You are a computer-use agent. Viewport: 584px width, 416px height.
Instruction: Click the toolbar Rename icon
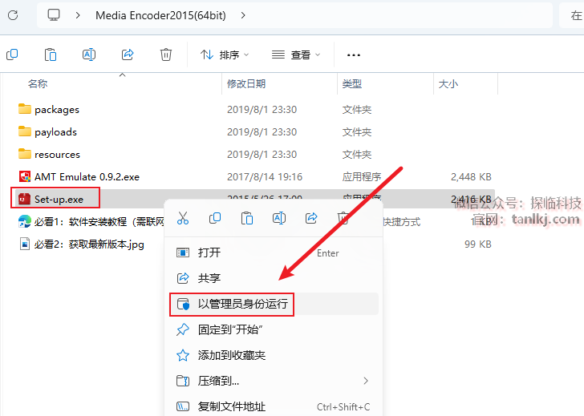tap(89, 55)
